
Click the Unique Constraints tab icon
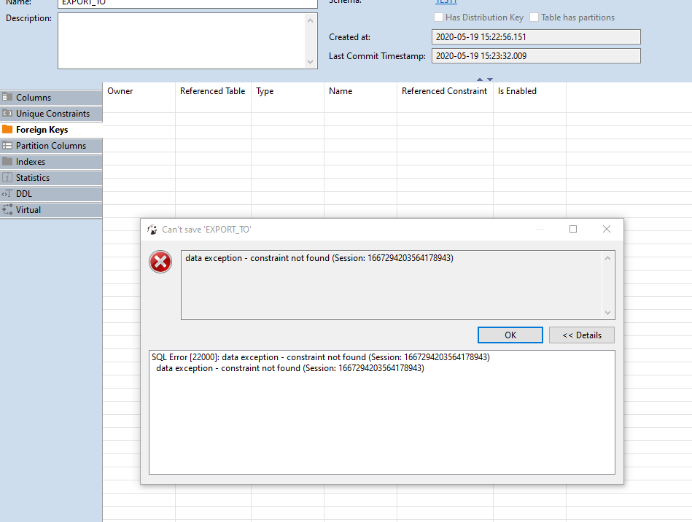7,113
